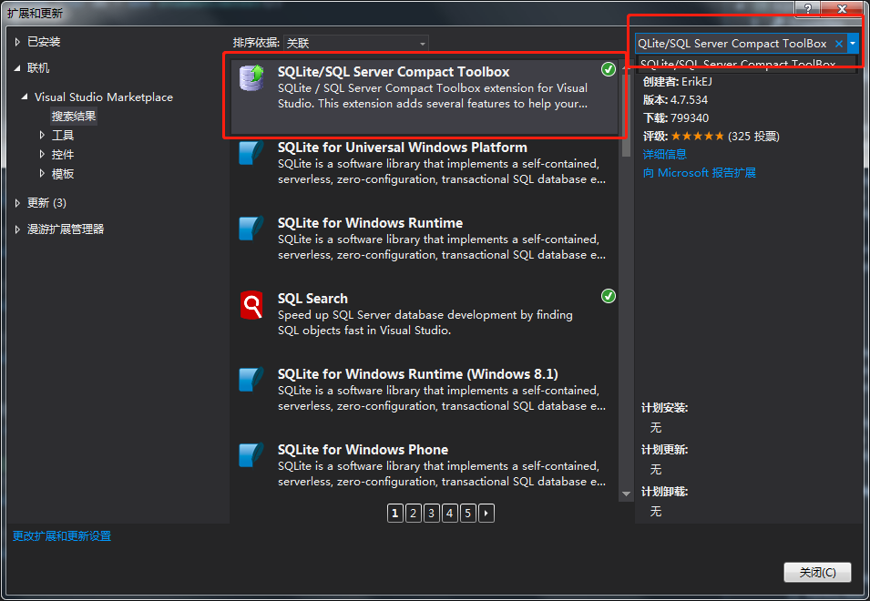The width and height of the screenshot is (870, 601).
Task: Expand the 控件 category
Action: pyautogui.click(x=42, y=154)
